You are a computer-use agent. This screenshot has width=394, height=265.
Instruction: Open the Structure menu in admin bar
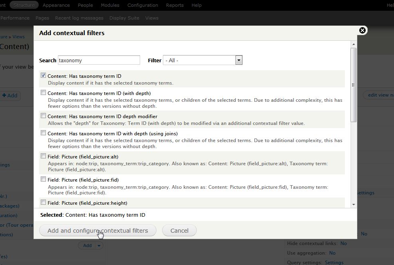[x=24, y=5]
